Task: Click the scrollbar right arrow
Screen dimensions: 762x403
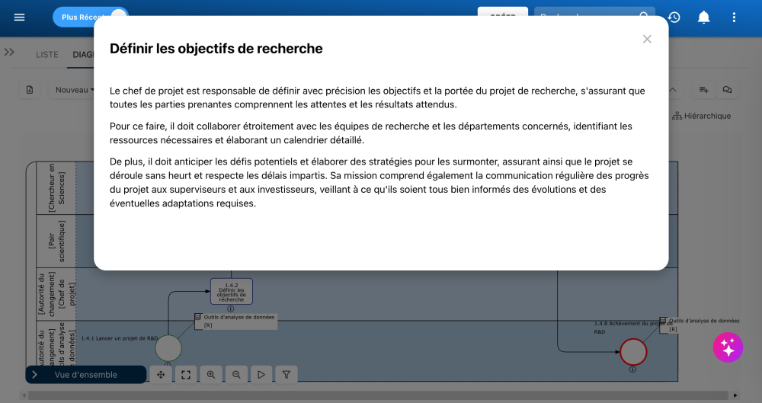Action: tap(735, 395)
